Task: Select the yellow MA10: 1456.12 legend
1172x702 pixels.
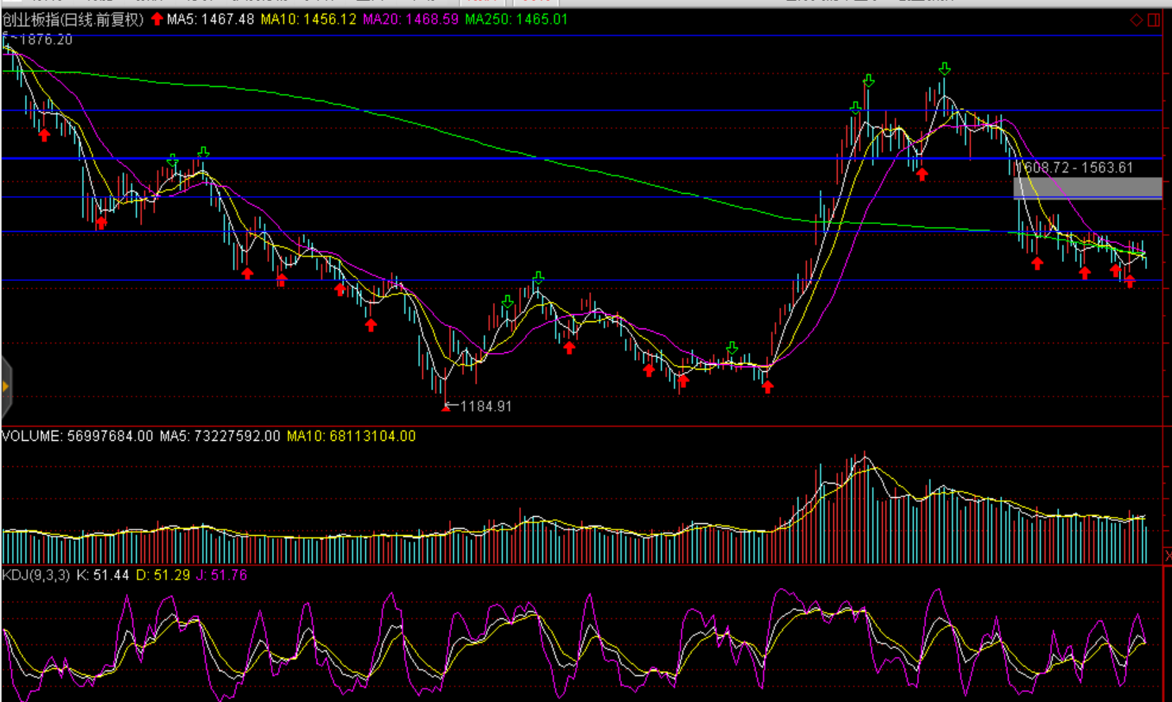Action: point(309,19)
